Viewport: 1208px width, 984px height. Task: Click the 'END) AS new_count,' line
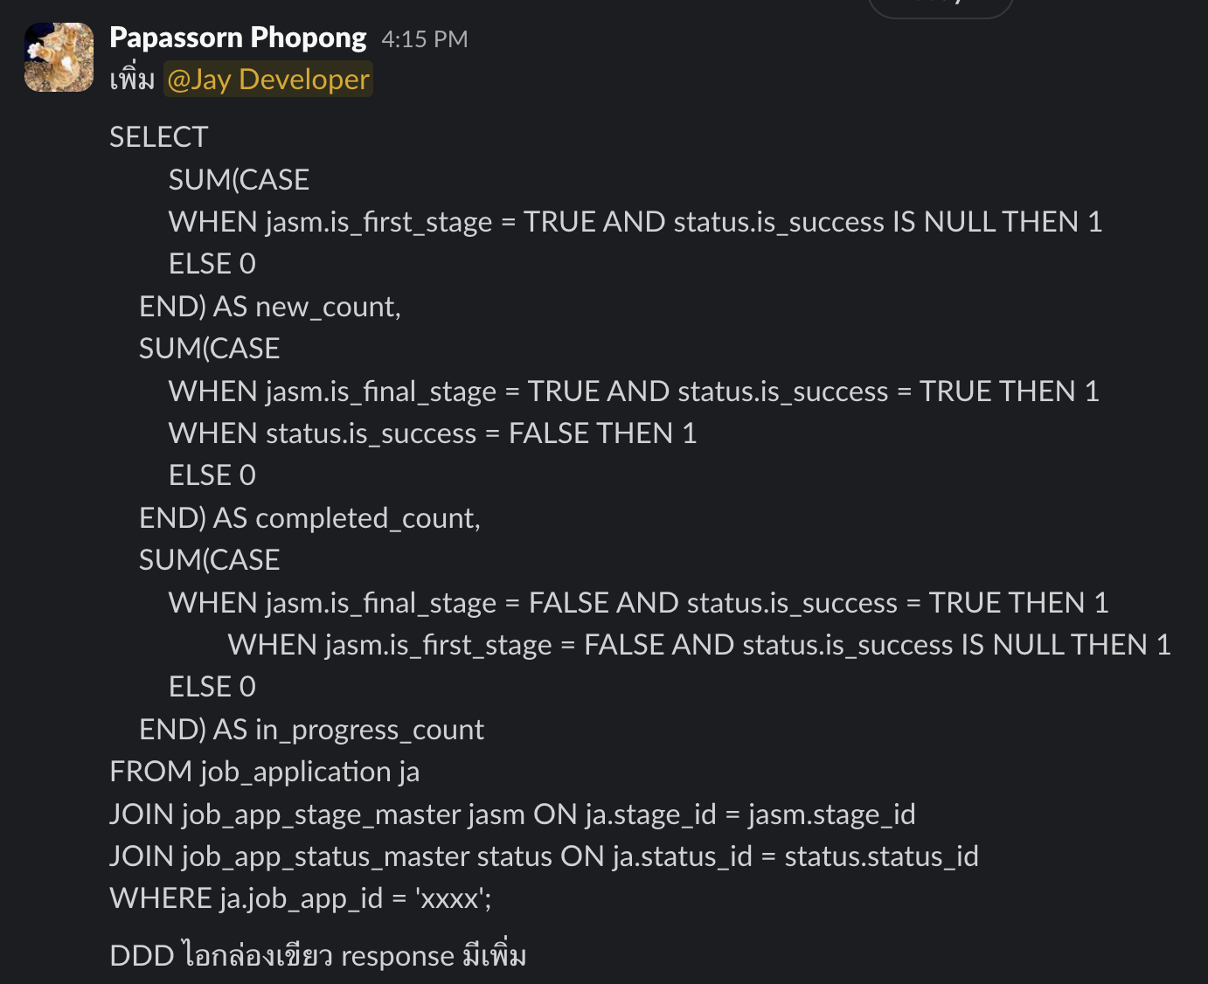point(269,307)
